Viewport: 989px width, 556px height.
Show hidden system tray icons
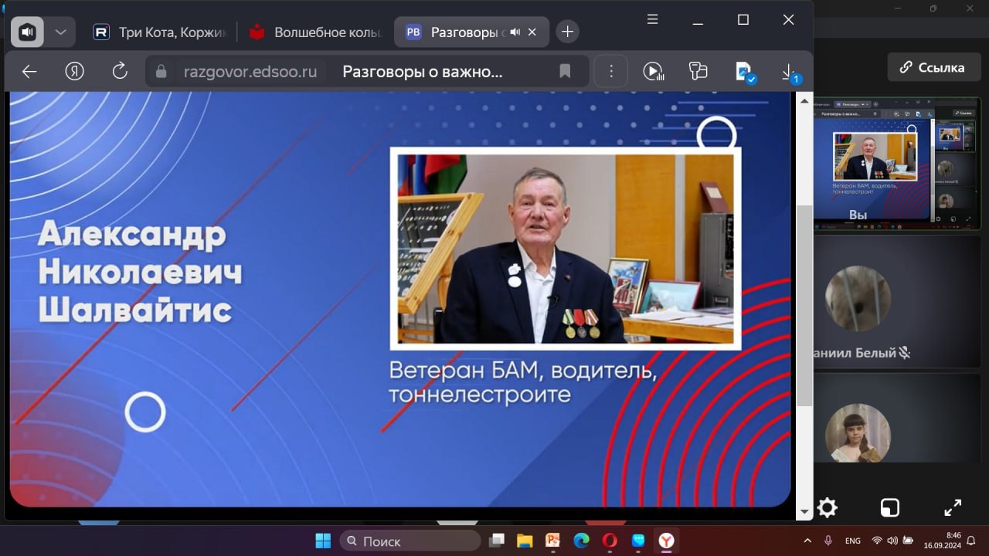tap(807, 541)
